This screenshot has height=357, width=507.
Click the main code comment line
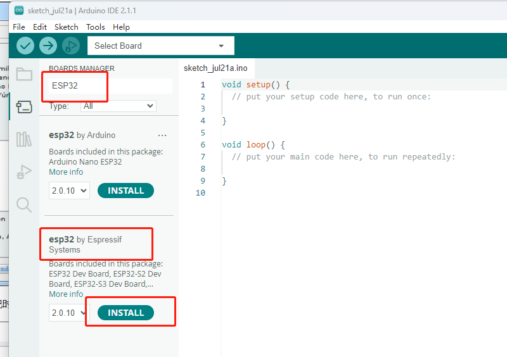point(343,157)
